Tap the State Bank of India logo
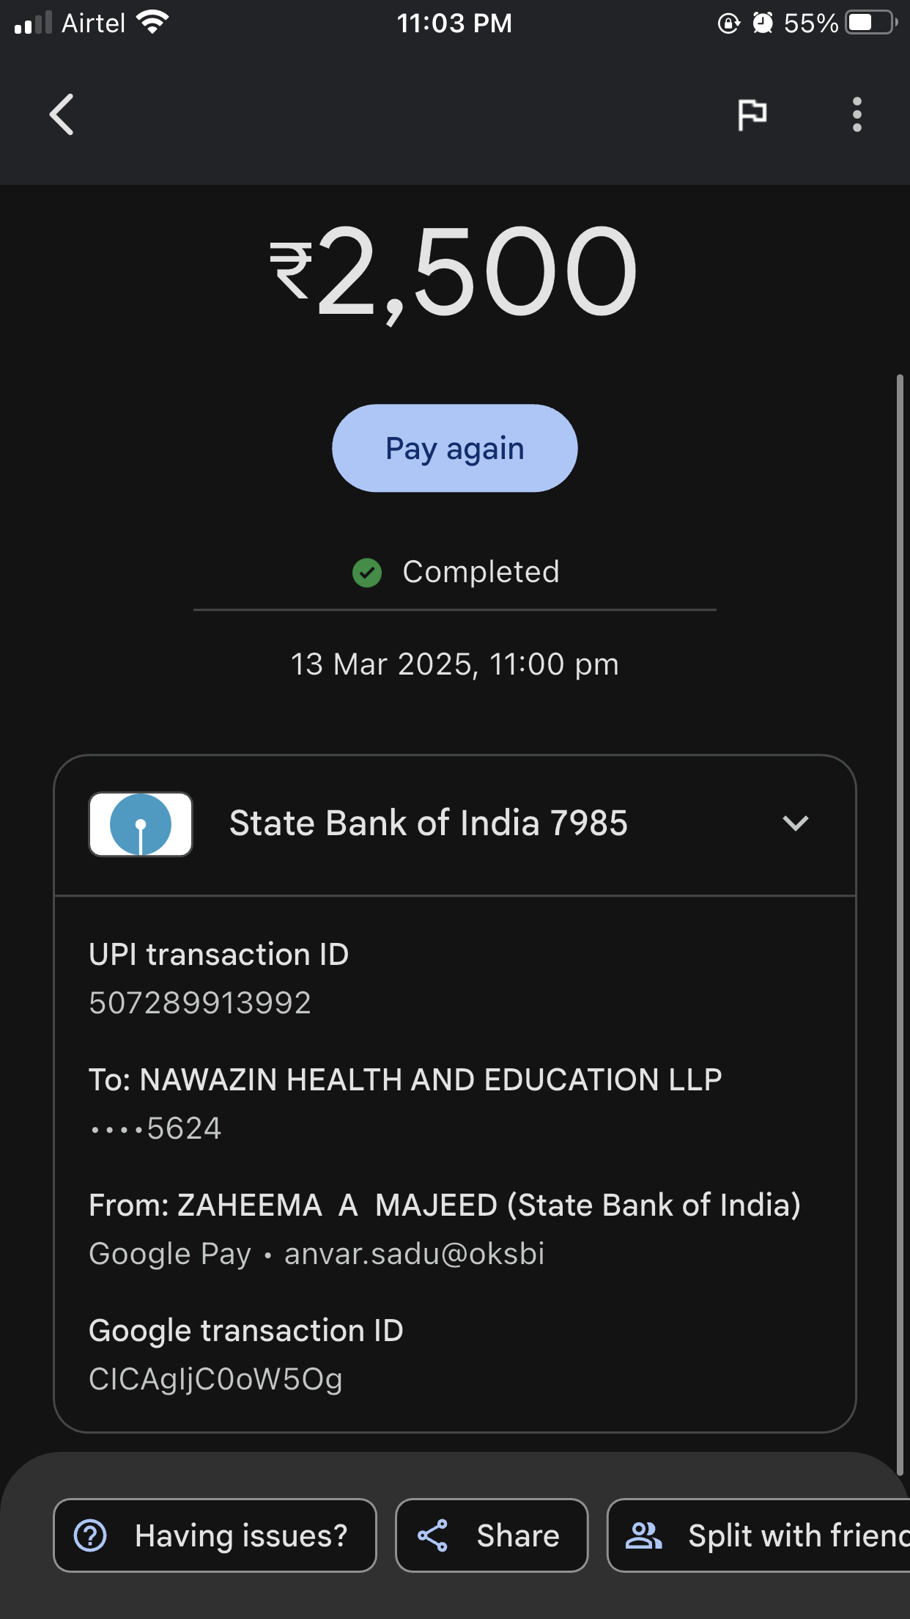The height and width of the screenshot is (1619, 910). pyautogui.click(x=141, y=824)
